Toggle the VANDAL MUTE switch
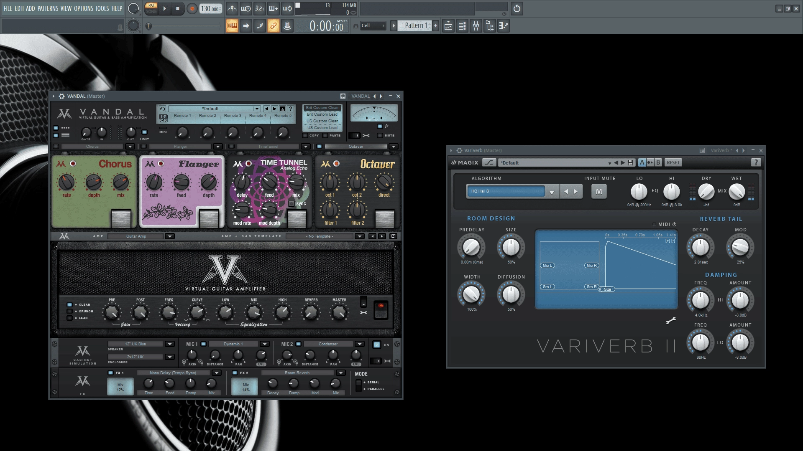The image size is (803, 451). tap(380, 135)
